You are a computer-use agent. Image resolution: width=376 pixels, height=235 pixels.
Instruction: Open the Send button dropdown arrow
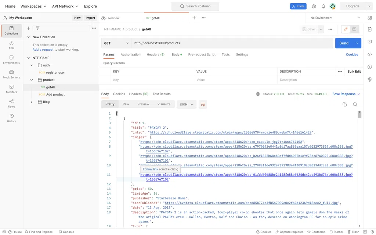point(357,43)
